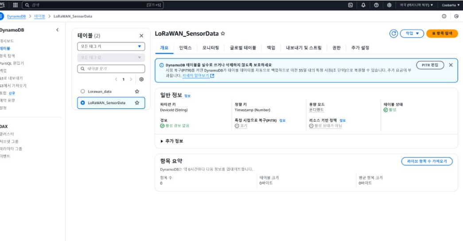Open PartiQL 편집기 in the sidebar
Screen dimensions: 463x241
coord(12,63)
